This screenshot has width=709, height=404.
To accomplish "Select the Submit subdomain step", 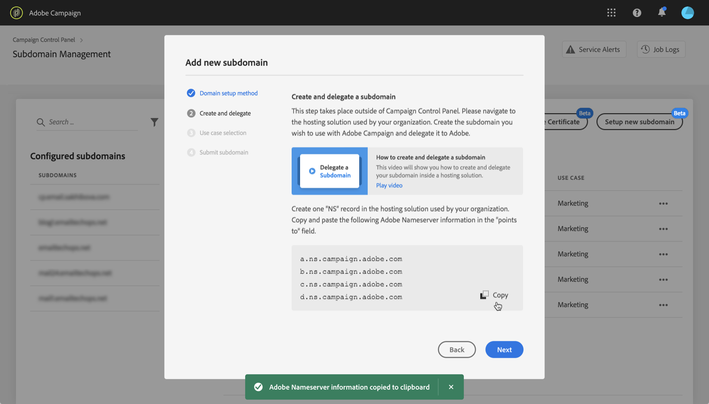I will coord(224,152).
